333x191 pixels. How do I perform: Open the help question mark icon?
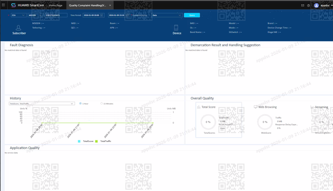point(308,5)
